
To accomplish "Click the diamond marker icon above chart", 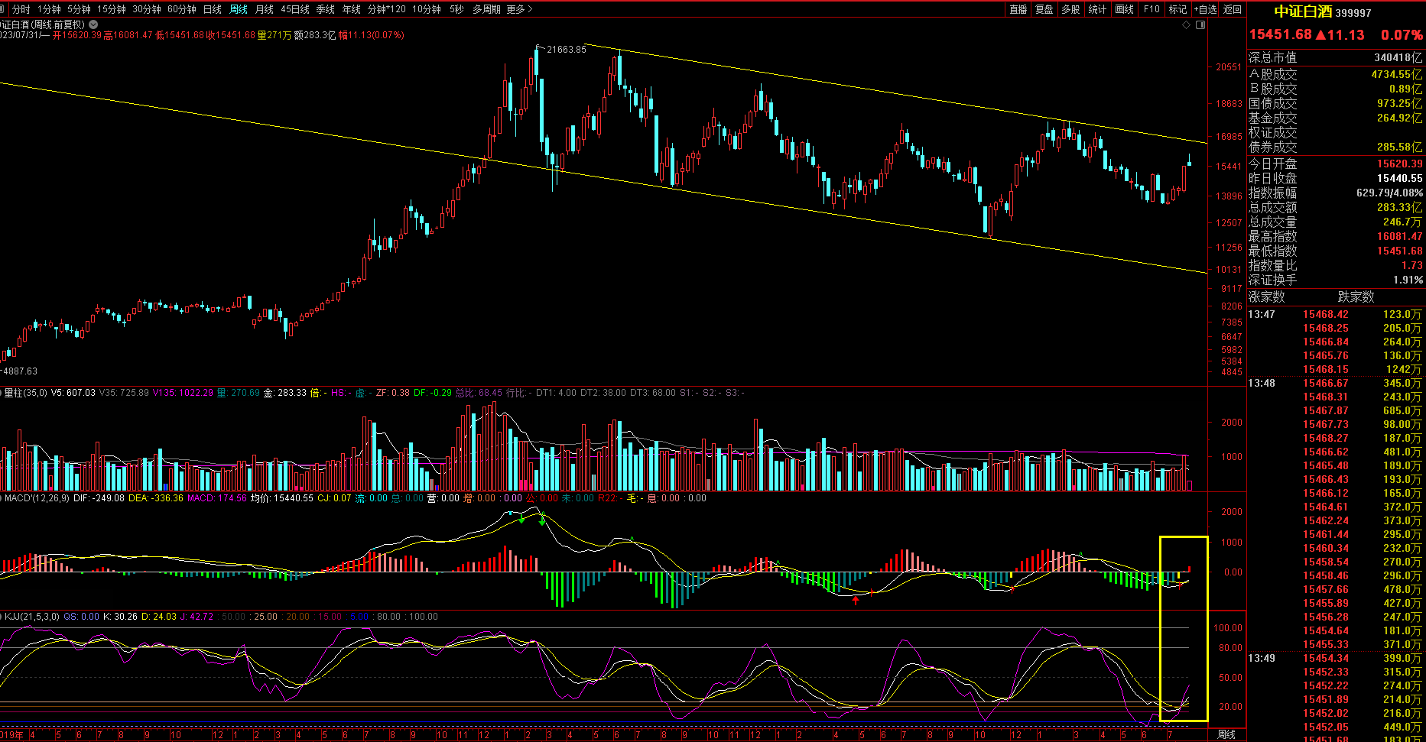I will pyautogui.click(x=1186, y=24).
